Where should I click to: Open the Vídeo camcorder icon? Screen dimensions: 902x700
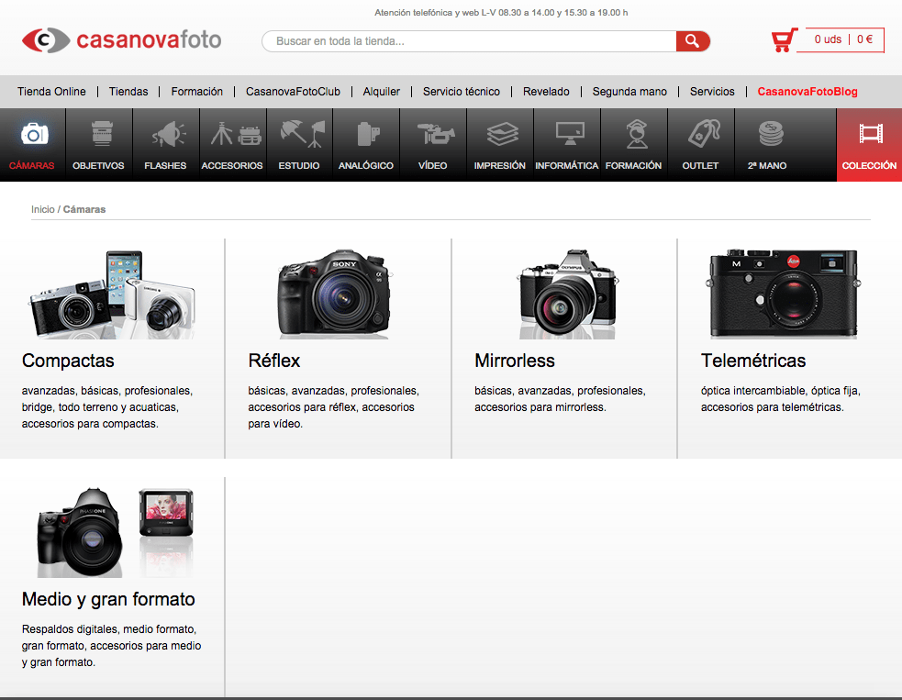point(436,133)
